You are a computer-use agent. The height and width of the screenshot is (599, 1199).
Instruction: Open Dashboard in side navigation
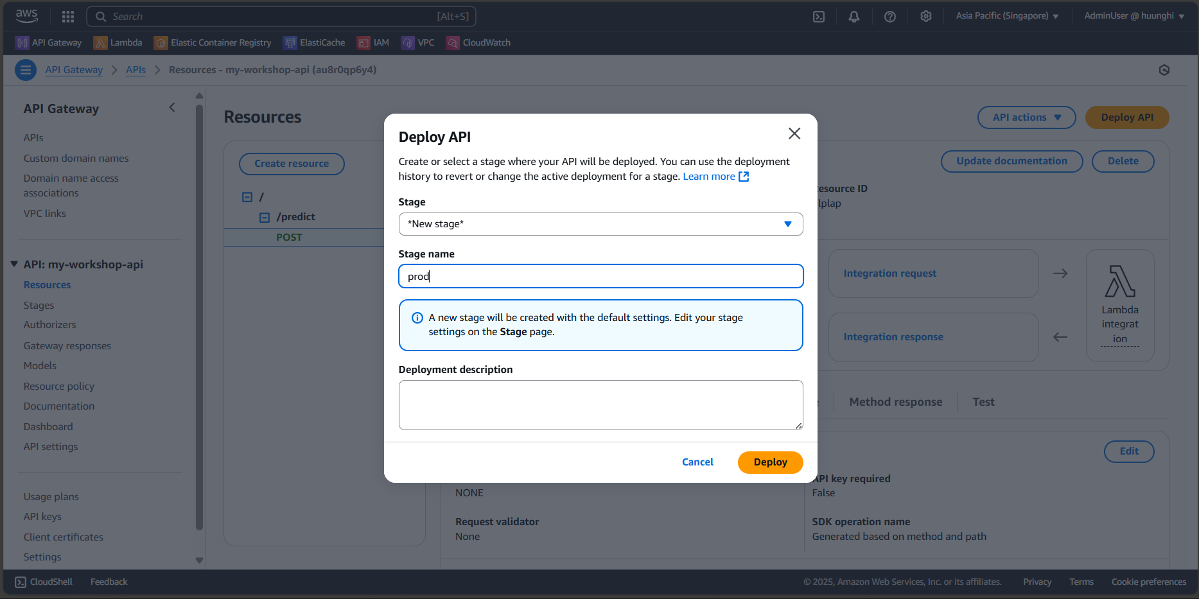pos(48,427)
